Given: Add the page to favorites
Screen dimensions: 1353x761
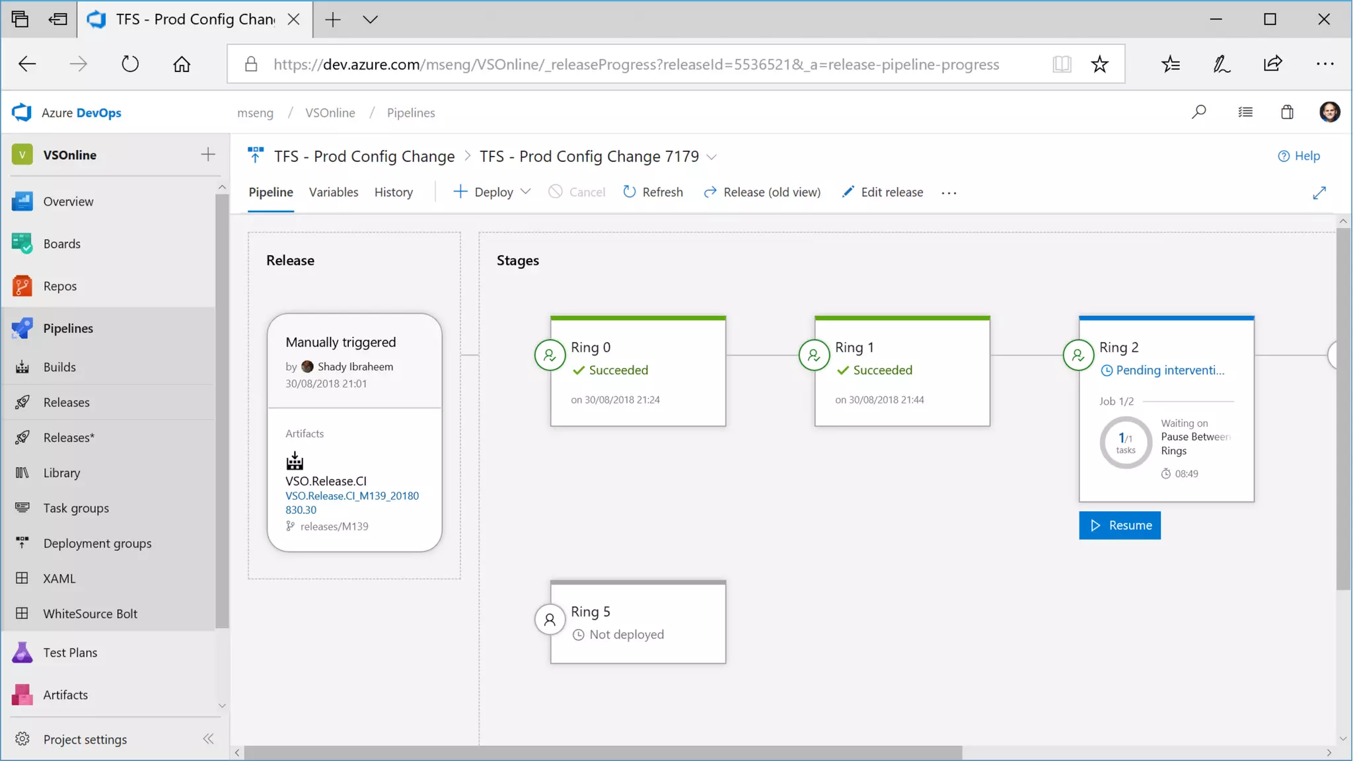Looking at the screenshot, I should tap(1099, 64).
